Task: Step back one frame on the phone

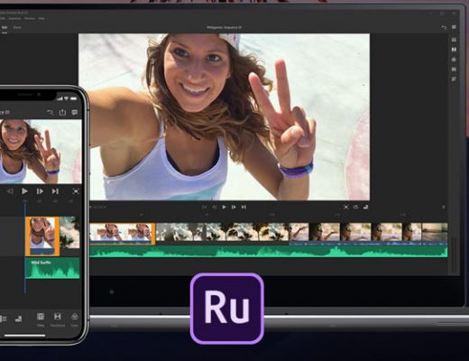Action: coord(10,191)
